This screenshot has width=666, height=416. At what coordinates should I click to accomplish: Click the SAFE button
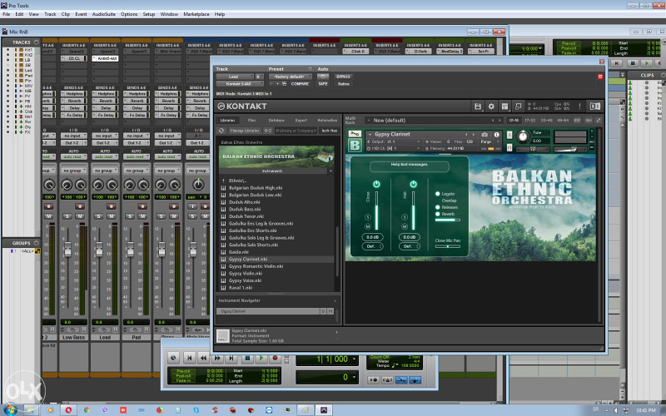(323, 84)
